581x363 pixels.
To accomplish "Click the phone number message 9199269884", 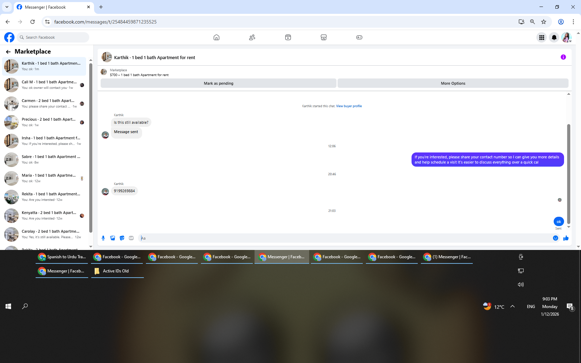I will coord(124,191).
